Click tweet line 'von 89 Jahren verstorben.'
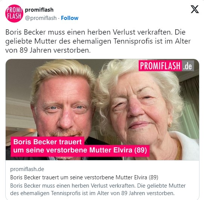Screen dimensions: 204x200 [x=48, y=50]
